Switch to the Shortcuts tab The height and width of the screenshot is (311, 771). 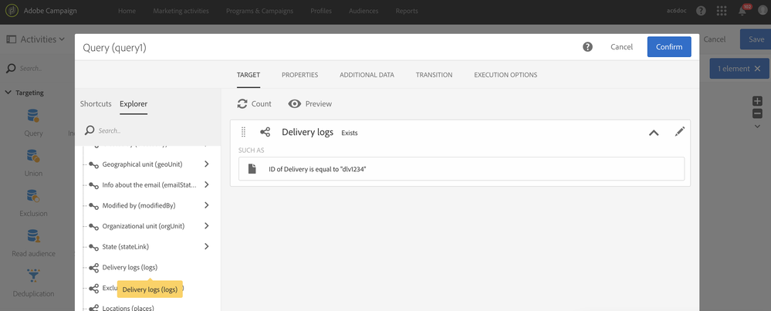coord(96,103)
